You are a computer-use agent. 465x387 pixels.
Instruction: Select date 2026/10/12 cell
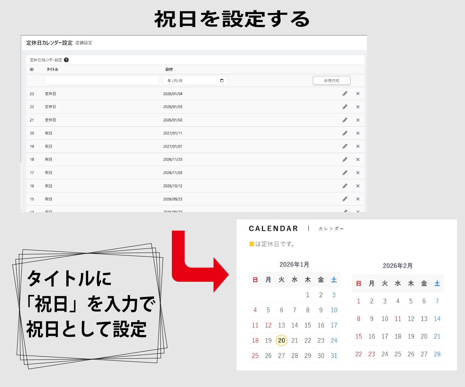(x=173, y=186)
